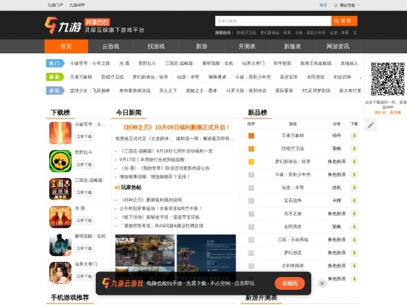
Task: Click the 手机游戏推荐 section heading
Action: (x=70, y=297)
